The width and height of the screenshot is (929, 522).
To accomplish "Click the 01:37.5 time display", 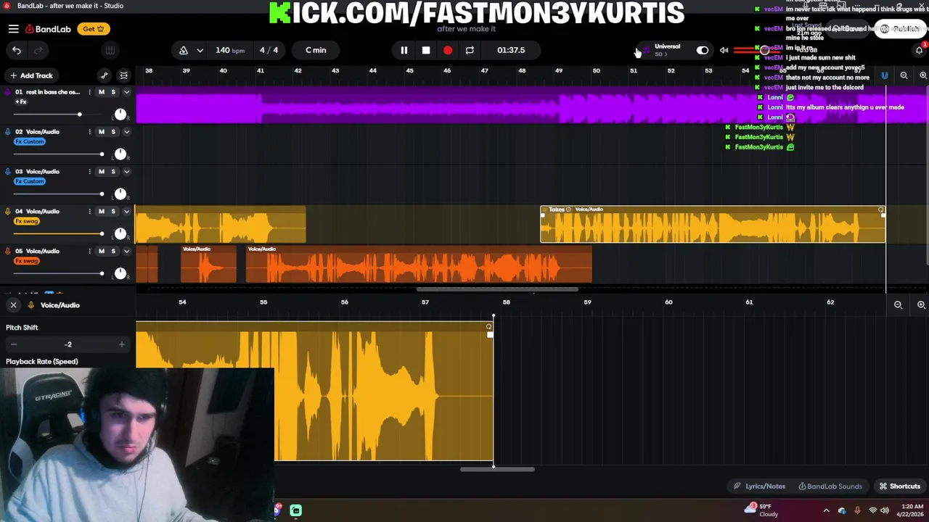I will [511, 50].
